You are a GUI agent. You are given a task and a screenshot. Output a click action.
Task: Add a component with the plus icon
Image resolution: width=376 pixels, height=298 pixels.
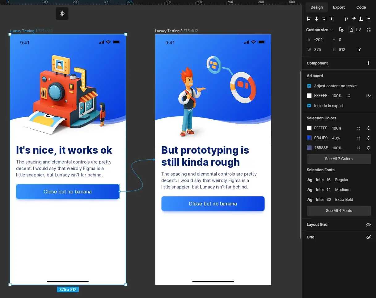(x=368, y=63)
